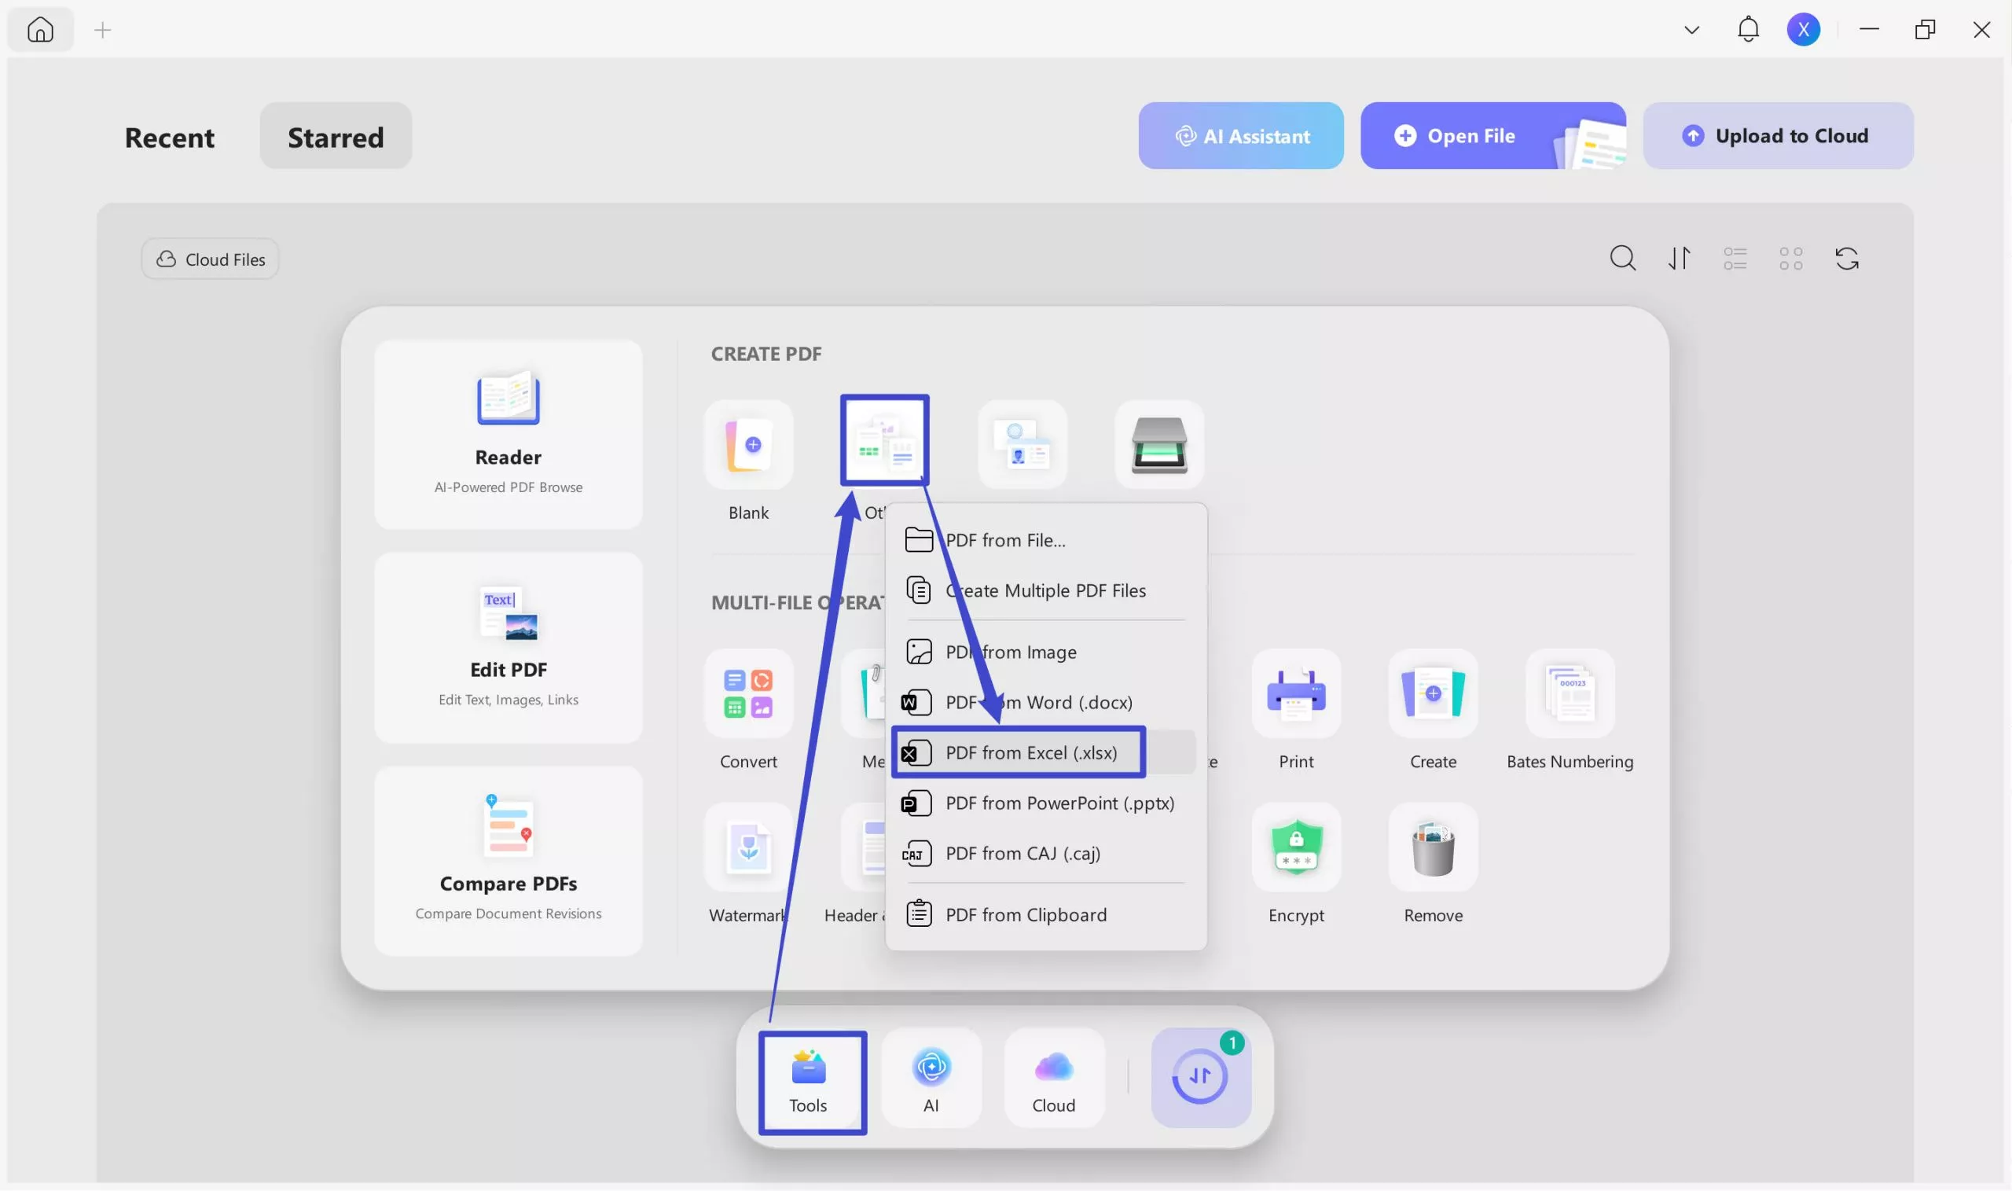Switch to list view layout
The image size is (2012, 1191).
[1735, 259]
